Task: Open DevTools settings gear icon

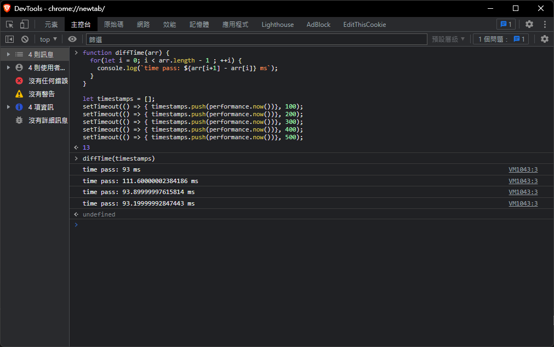Action: coord(529,25)
